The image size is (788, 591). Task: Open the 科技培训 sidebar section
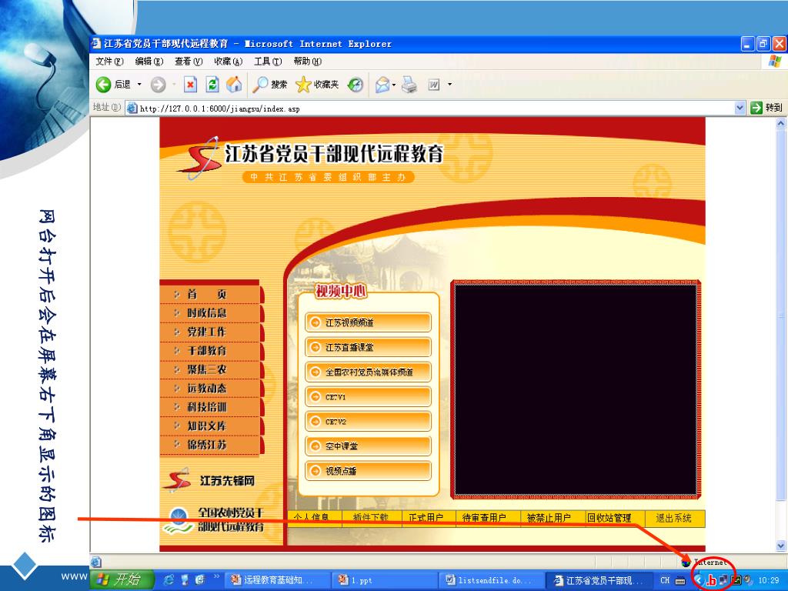[x=210, y=407]
